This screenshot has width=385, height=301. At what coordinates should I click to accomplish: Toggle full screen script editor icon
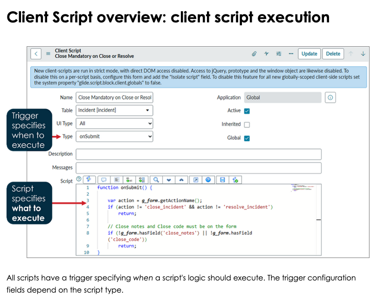[x=196, y=180]
